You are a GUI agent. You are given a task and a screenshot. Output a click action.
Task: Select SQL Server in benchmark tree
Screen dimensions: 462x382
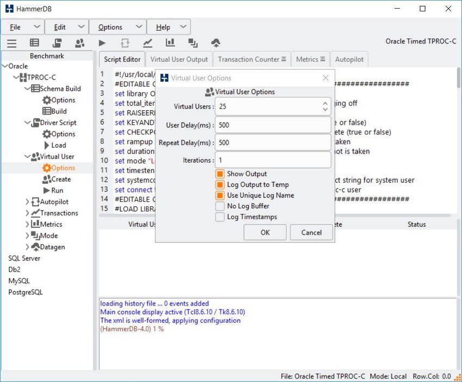pyautogui.click(x=24, y=258)
